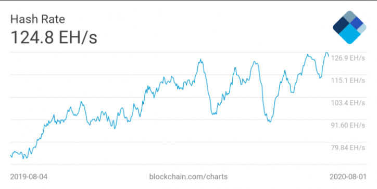
Task: Click the 2020-08-01 end date label
Action: click(348, 177)
